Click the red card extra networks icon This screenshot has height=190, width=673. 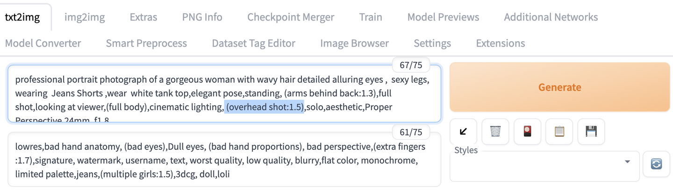coord(527,132)
